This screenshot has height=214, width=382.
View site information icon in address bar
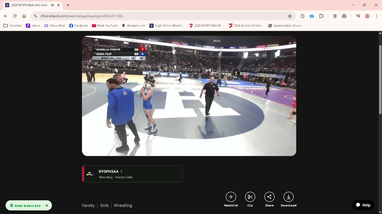pyautogui.click(x=35, y=16)
